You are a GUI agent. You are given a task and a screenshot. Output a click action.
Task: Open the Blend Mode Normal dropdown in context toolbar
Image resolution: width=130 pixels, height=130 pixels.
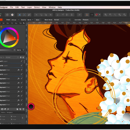click(x=62, y=20)
